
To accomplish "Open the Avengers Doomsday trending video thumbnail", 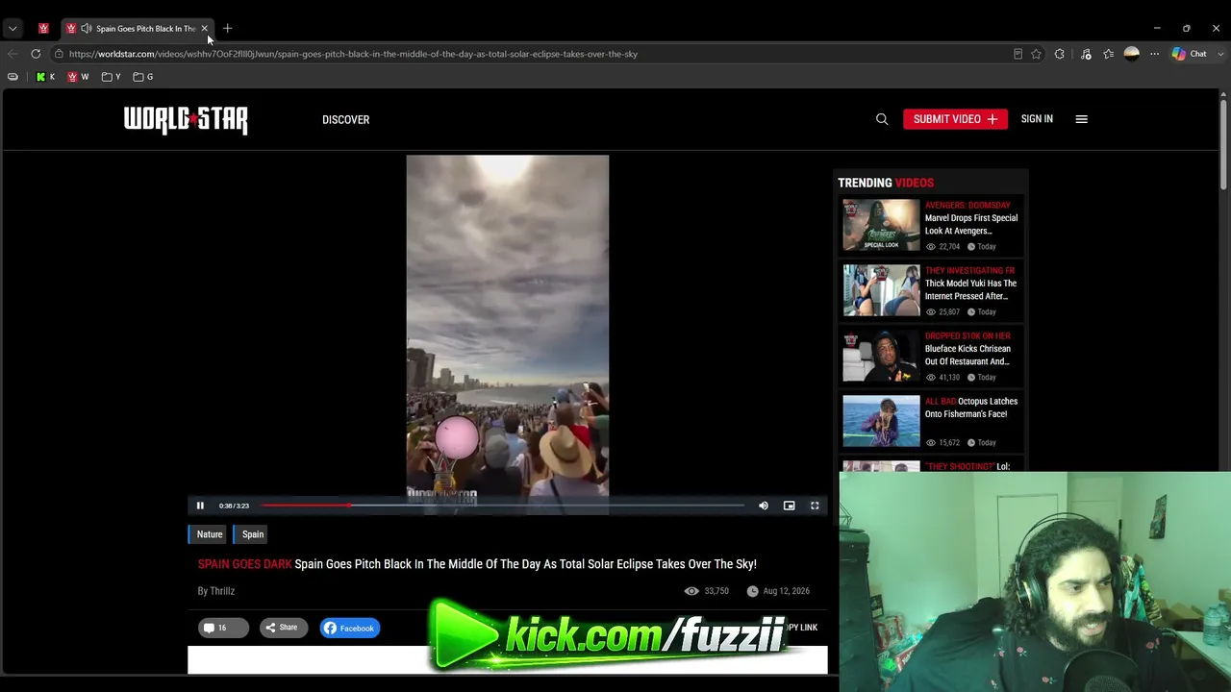I will click(x=881, y=225).
